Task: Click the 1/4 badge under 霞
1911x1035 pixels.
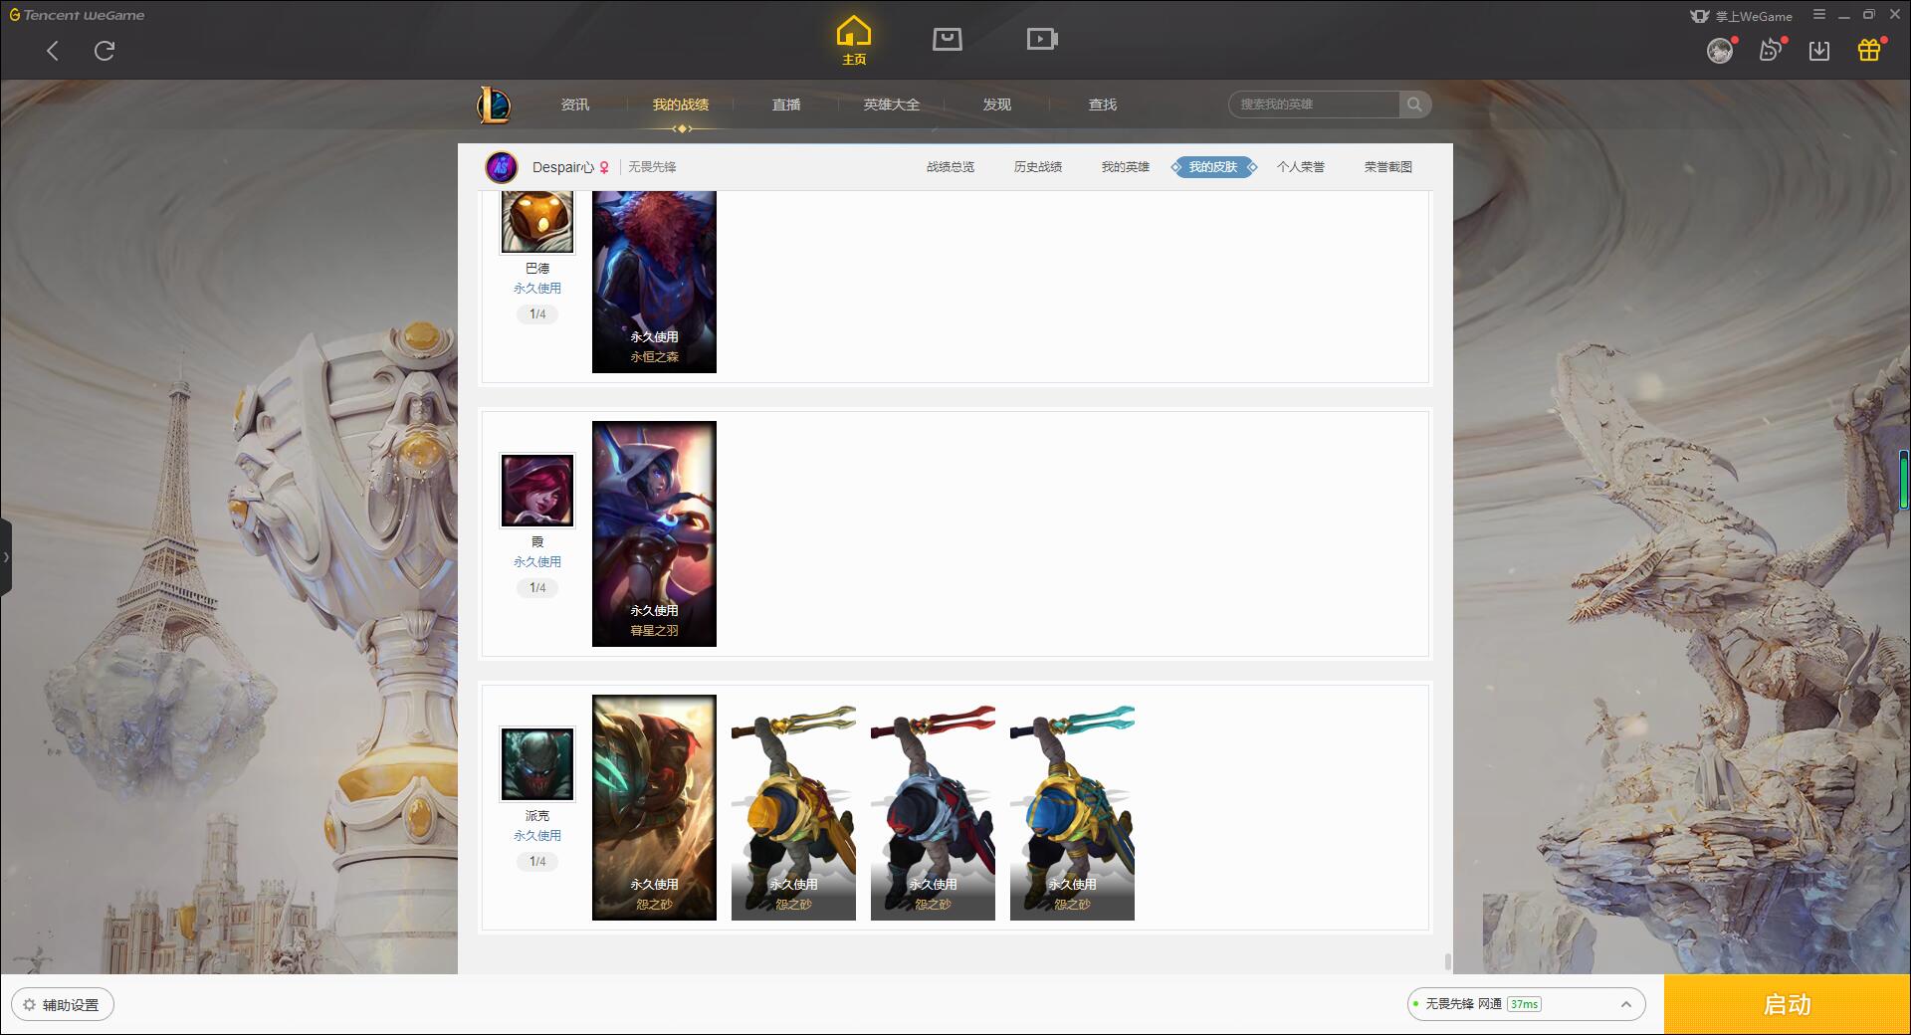Action: (537, 587)
